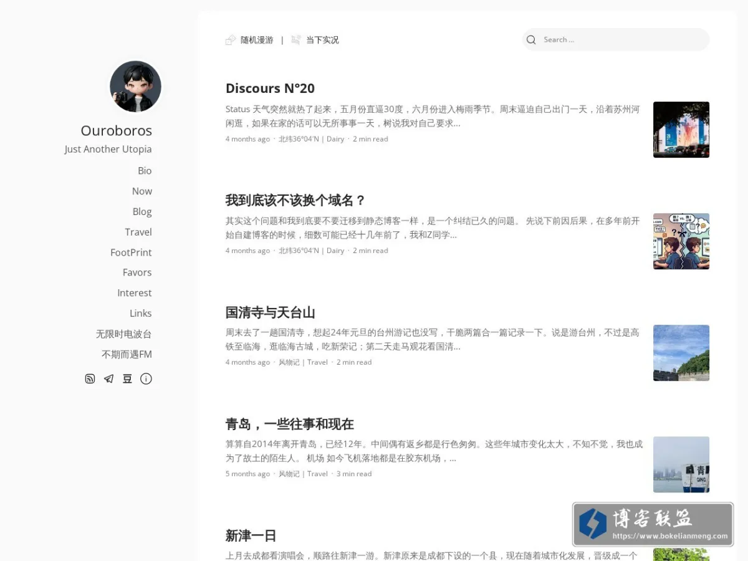Screen dimensions: 748x561
Task: Open the post 青岛，一些往事和现在
Action: pos(290,424)
